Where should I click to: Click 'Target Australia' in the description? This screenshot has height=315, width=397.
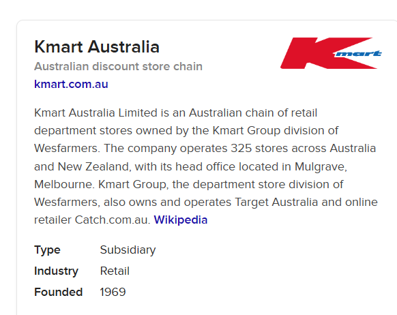(276, 202)
